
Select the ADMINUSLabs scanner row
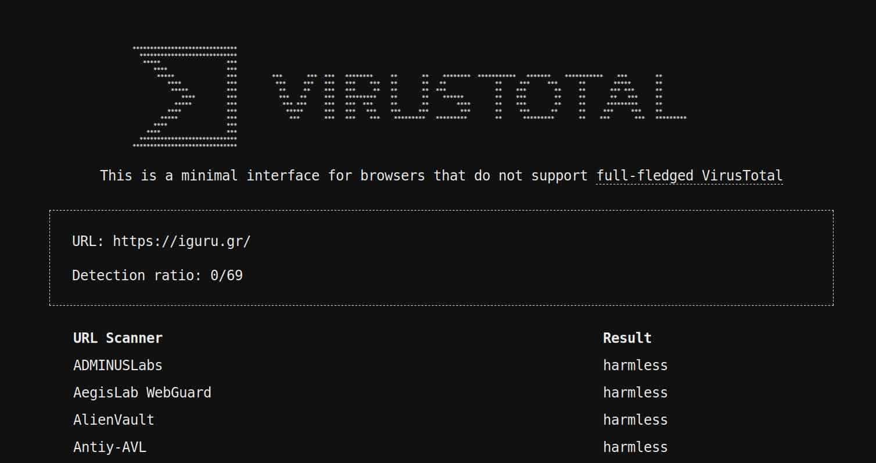[371, 365]
